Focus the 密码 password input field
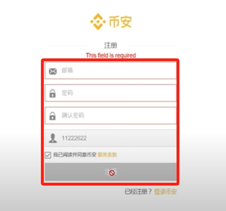226x211 pixels. click(111, 93)
